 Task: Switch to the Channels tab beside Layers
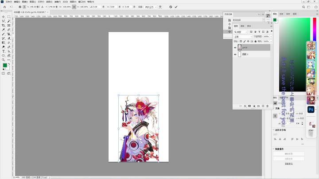tap(242, 26)
